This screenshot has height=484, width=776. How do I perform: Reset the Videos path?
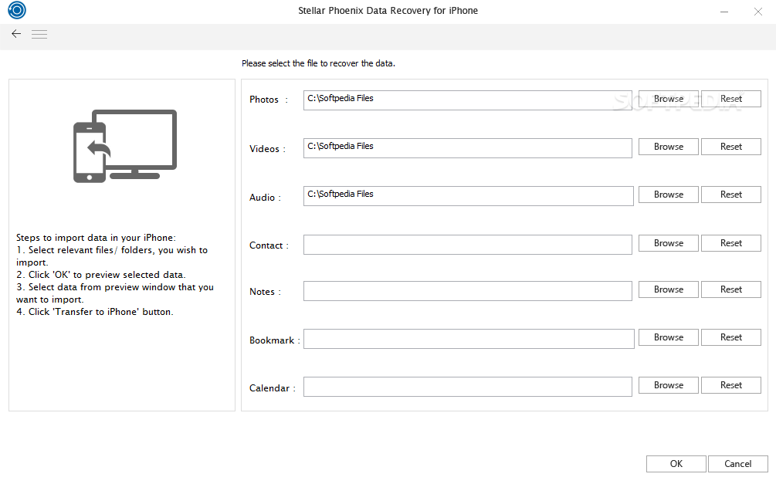coord(731,147)
